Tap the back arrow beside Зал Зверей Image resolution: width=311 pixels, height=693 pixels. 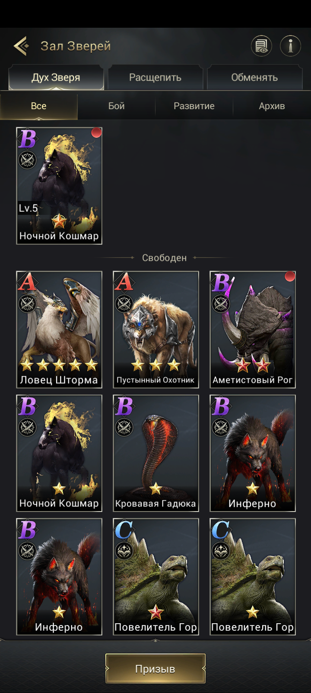21,45
